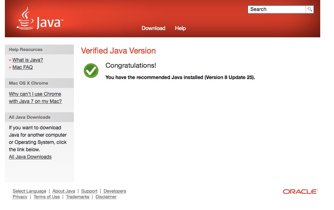Follow the All Java Downloads link
The image size is (334, 210).
pyautogui.click(x=30, y=157)
